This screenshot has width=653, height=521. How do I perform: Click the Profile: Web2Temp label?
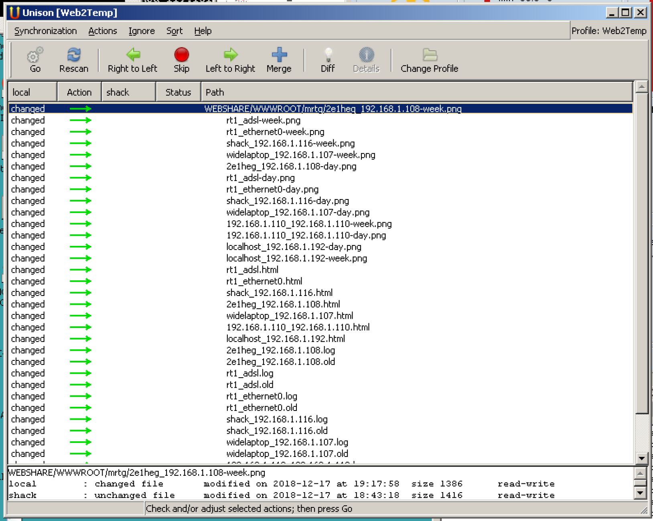pos(609,31)
